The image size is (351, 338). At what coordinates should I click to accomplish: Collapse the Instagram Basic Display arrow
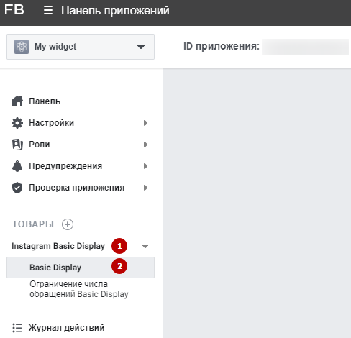point(145,246)
